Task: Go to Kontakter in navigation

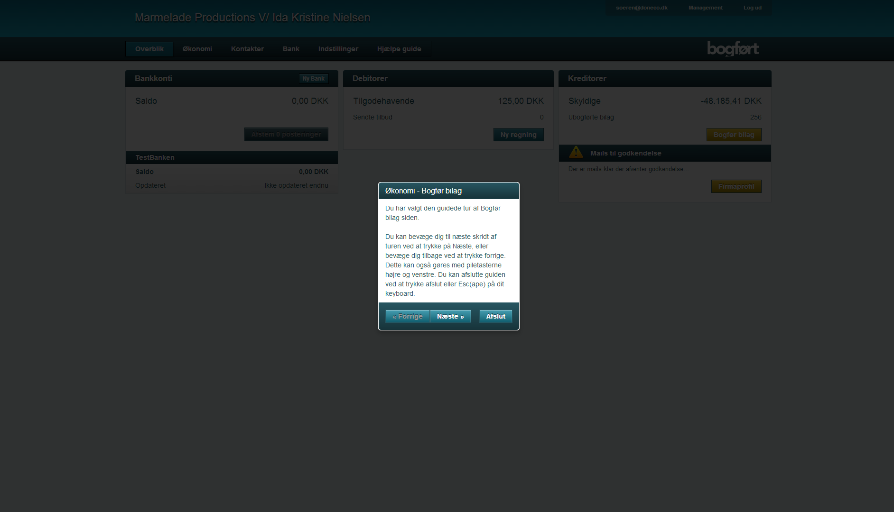Action: coord(247,49)
